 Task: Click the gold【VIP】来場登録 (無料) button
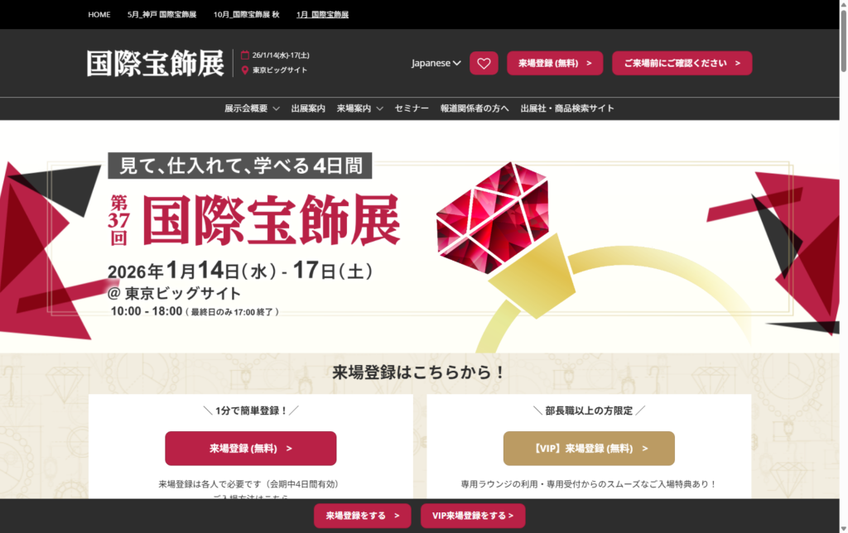tap(589, 448)
